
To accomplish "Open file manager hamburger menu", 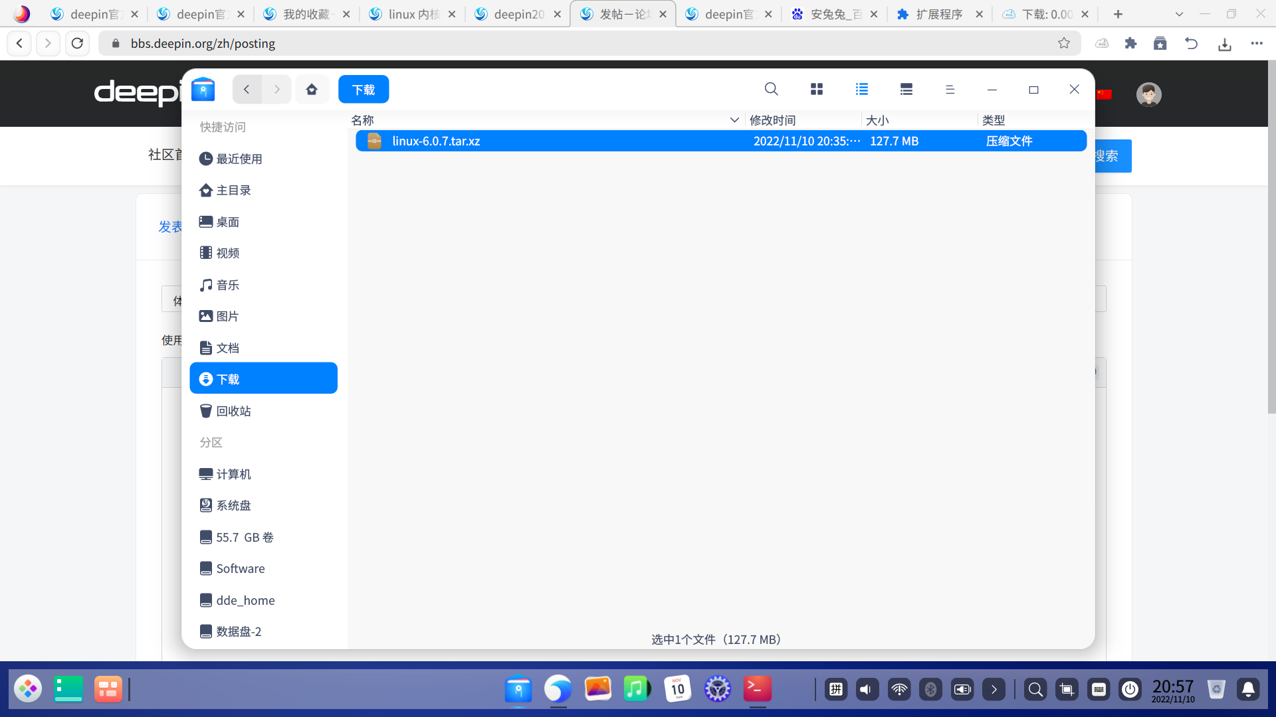I will 950,89.
